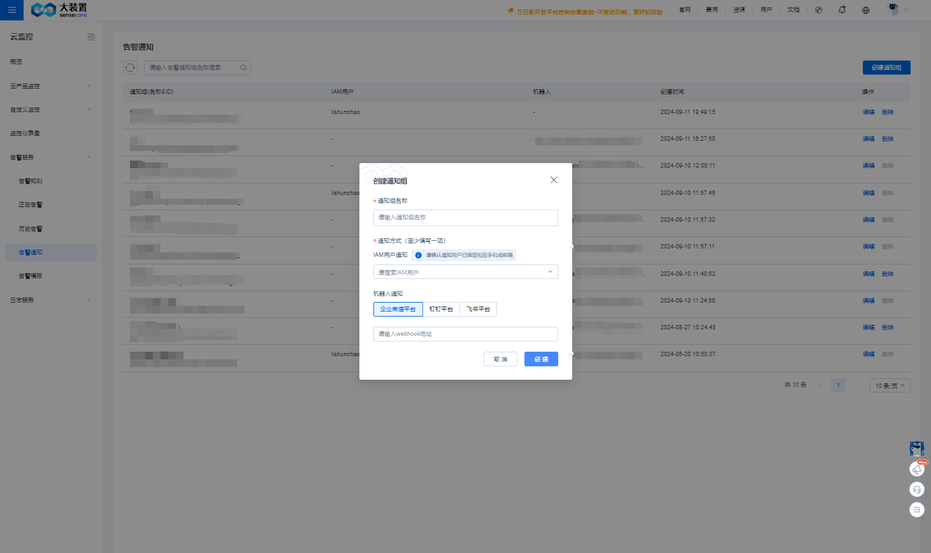Click page number 1 in pagination
The image size is (931, 553).
[x=838, y=385]
